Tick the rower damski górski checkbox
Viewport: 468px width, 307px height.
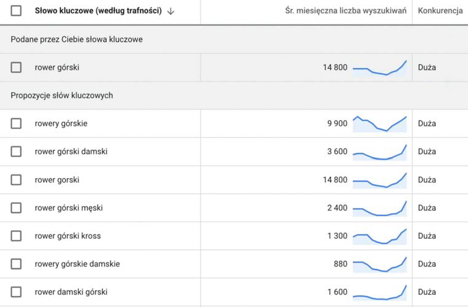point(16,292)
